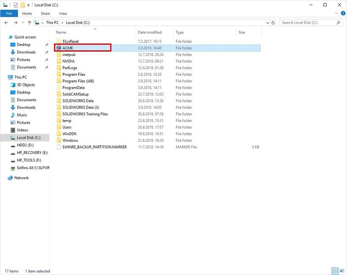The image size is (347, 275).
Task: Click the ACME folder icon
Action: coord(59,48)
